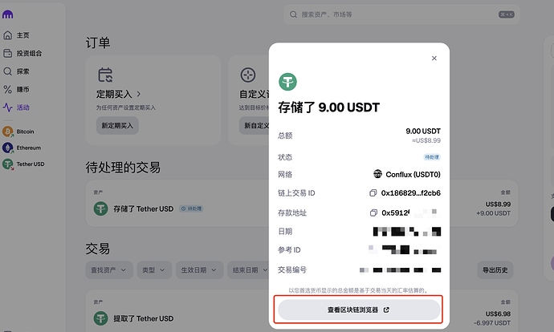
Task: Click 查看区块链浏览器 button
Action: [x=359, y=310]
